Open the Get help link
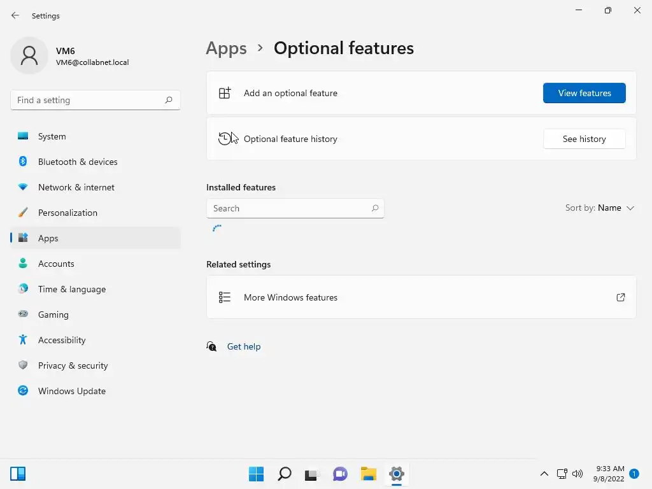The image size is (652, 489). tap(244, 346)
